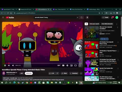Switch to miniplayer mode
The width and height of the screenshot is (122, 92).
[x=71, y=65]
